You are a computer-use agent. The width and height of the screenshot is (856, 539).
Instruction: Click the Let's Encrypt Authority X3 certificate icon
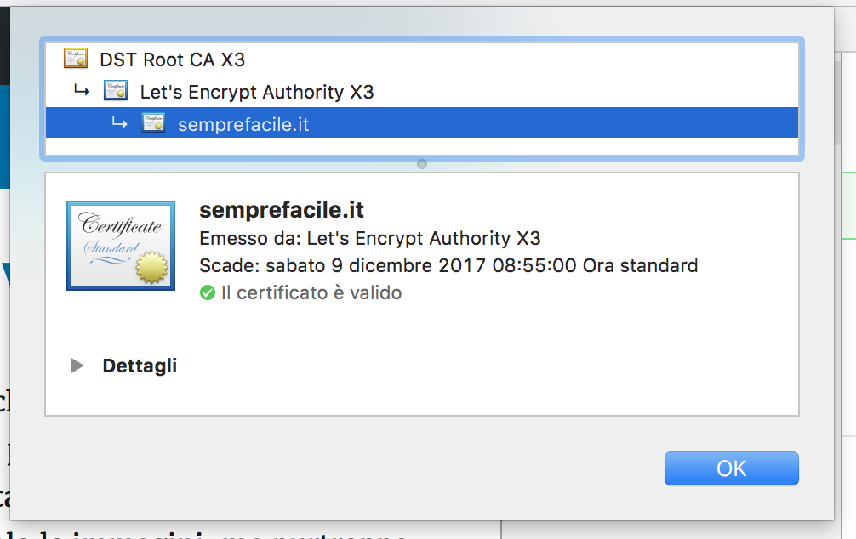click(116, 91)
